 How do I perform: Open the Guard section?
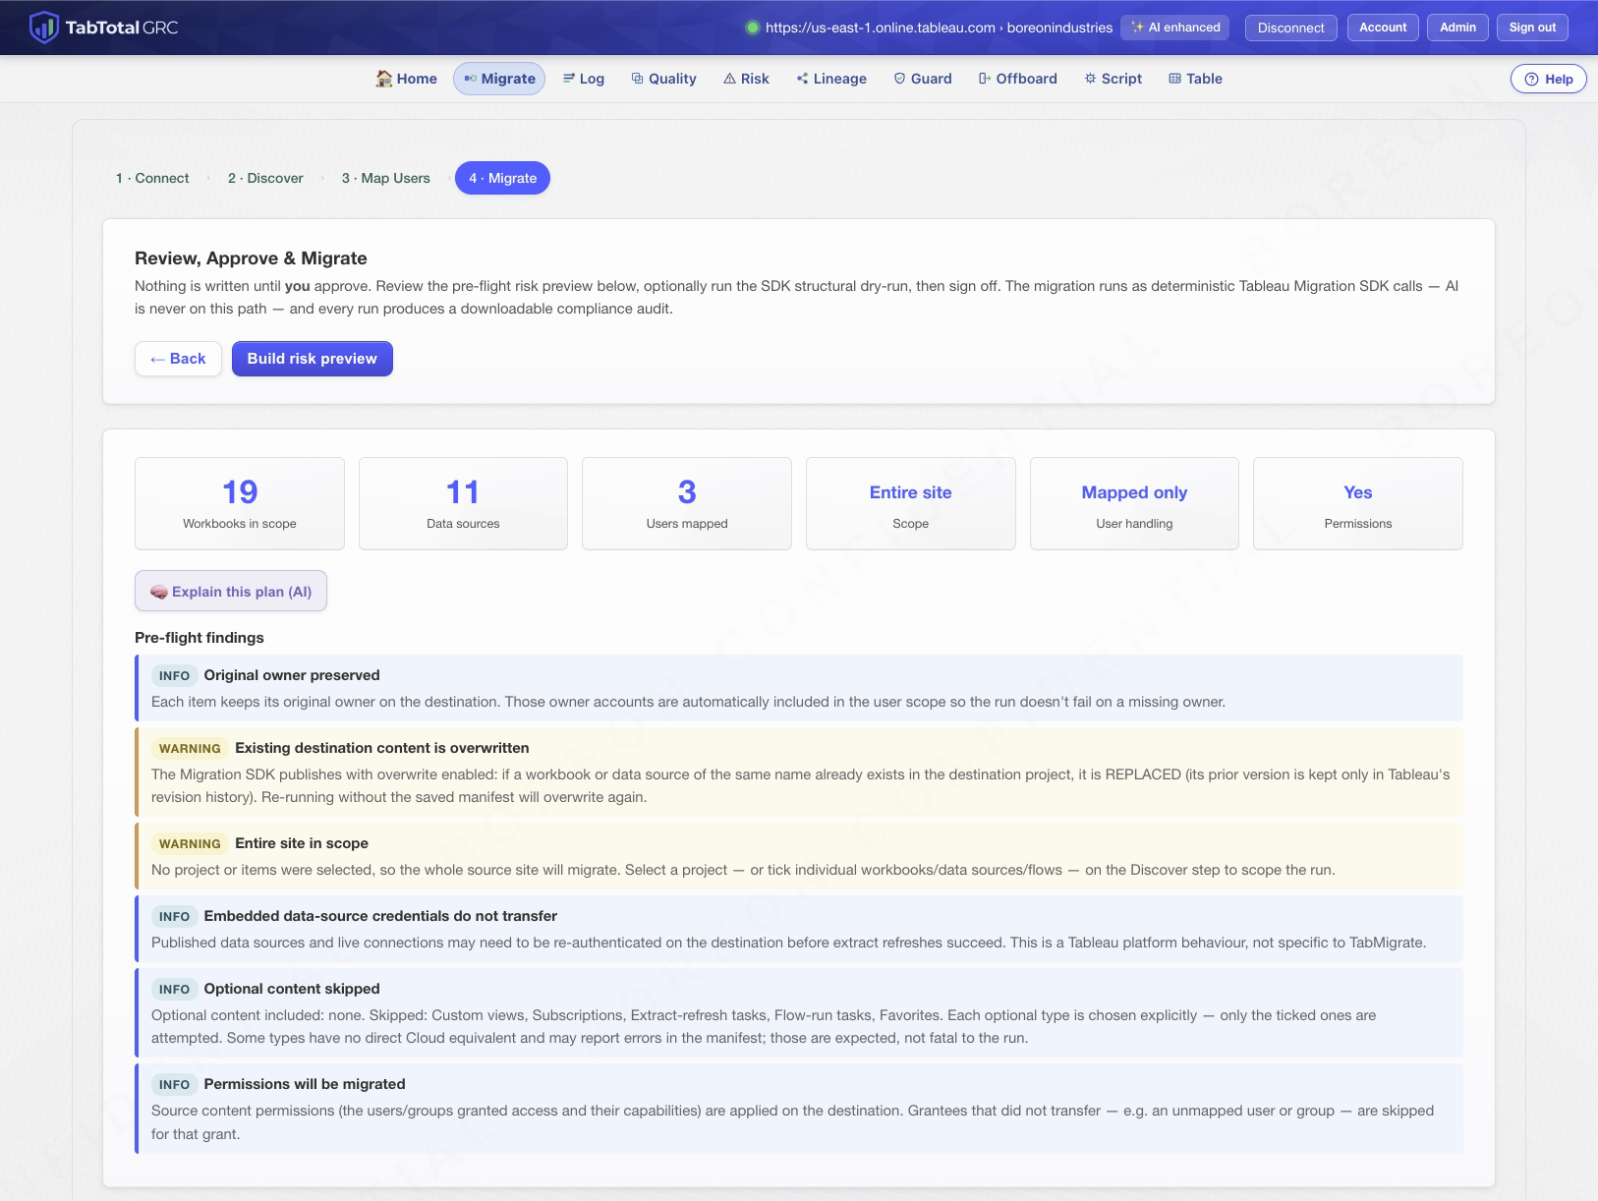tap(923, 79)
